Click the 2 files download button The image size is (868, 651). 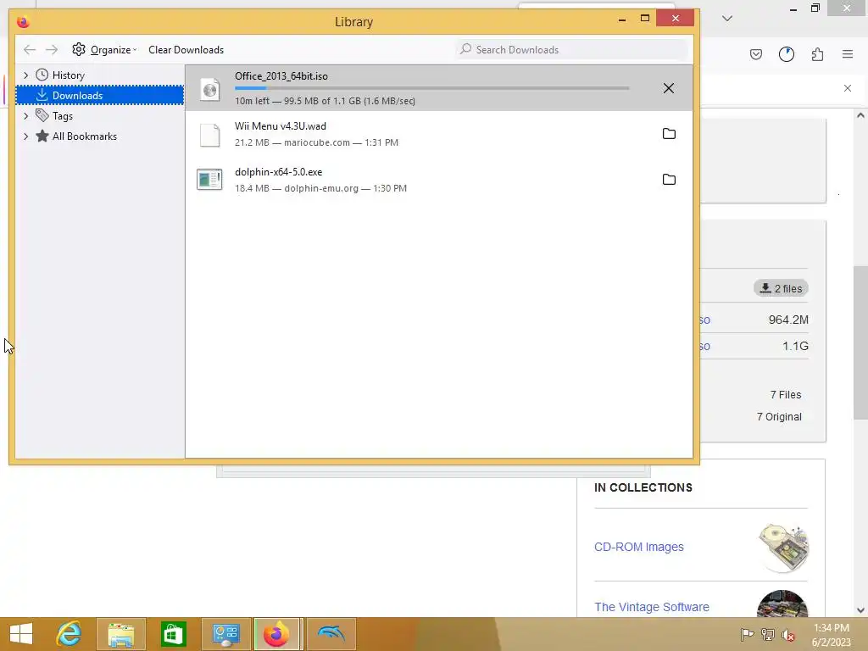[781, 288]
